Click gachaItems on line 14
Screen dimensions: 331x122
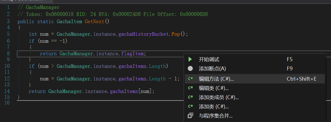(124, 91)
